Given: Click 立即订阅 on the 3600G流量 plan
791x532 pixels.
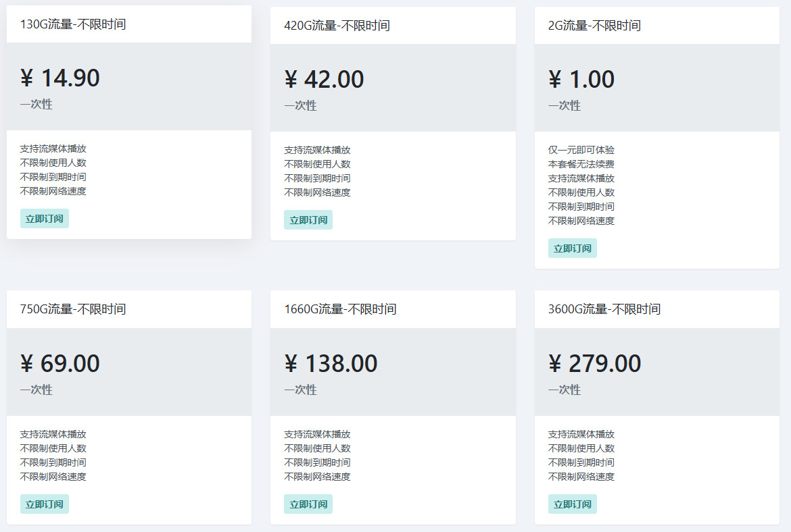Looking at the screenshot, I should click(x=572, y=504).
